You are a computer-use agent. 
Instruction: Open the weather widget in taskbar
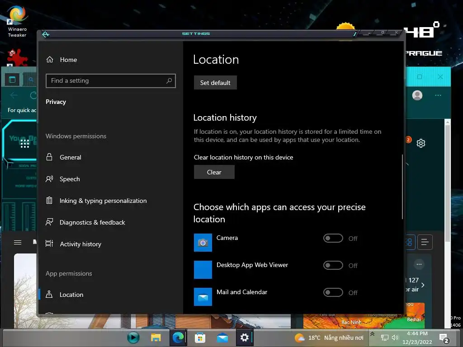[329, 338]
